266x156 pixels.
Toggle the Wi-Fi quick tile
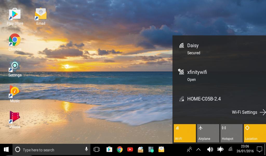click(x=185, y=133)
